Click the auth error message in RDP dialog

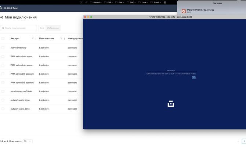click(x=171, y=73)
